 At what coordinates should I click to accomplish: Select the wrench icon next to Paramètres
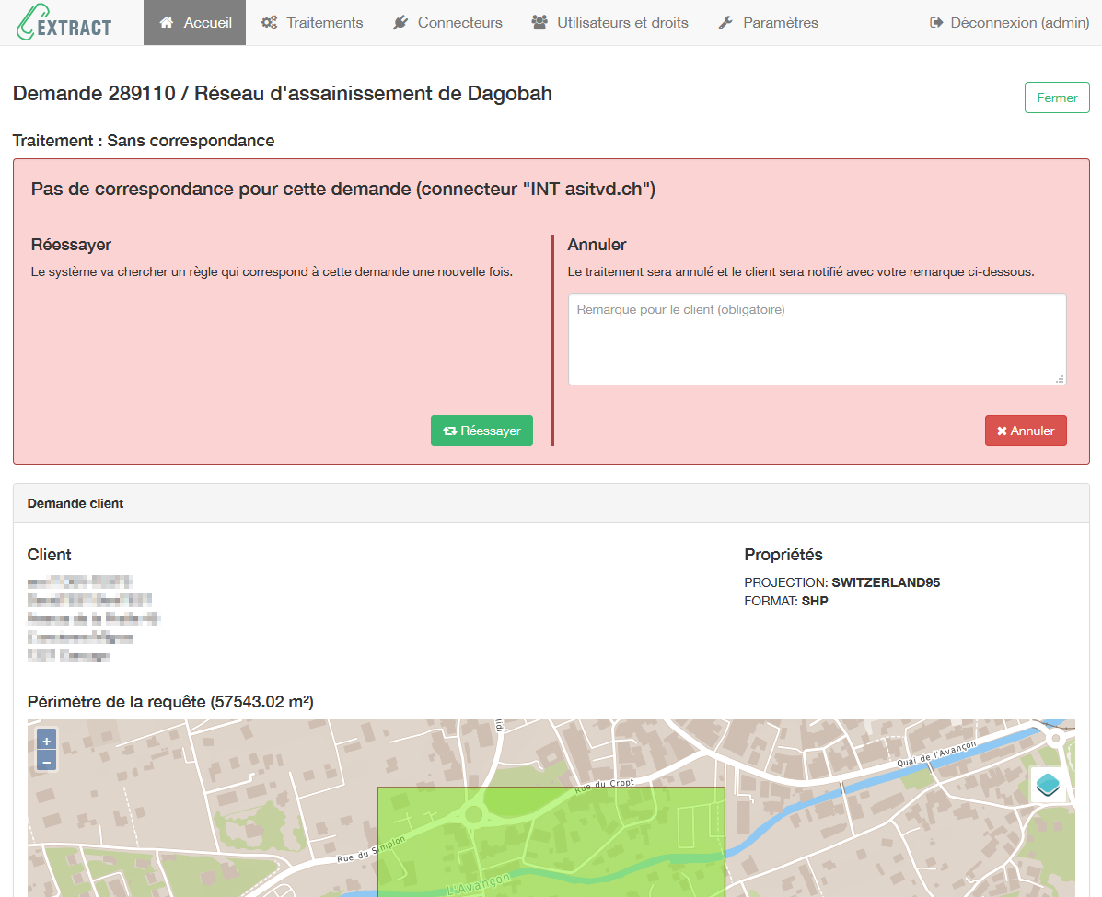pyautogui.click(x=724, y=22)
